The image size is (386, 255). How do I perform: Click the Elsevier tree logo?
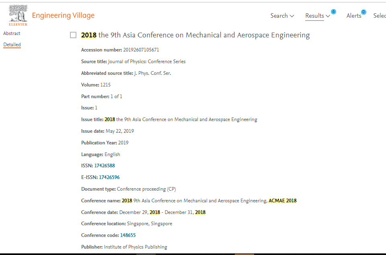click(x=18, y=15)
